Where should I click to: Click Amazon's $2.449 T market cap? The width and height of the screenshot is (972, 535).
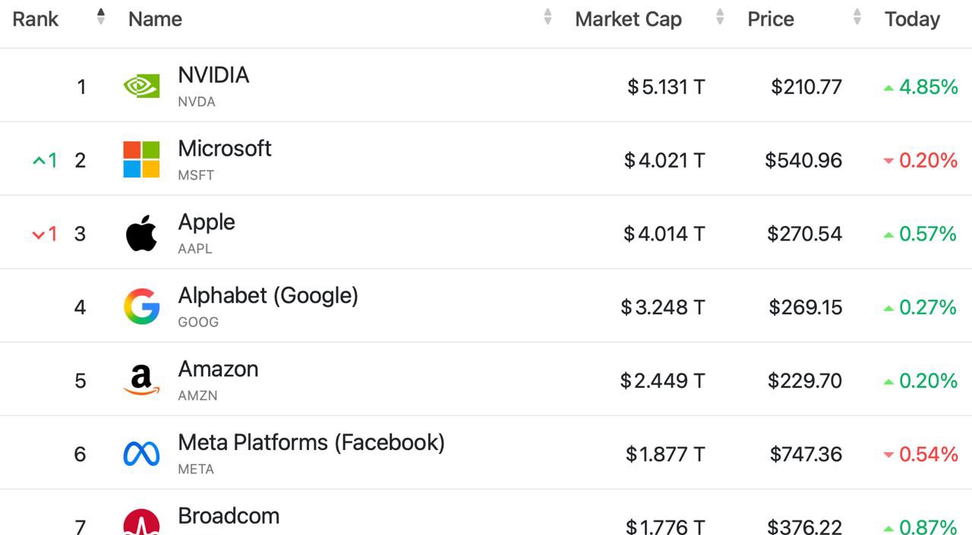tap(662, 380)
